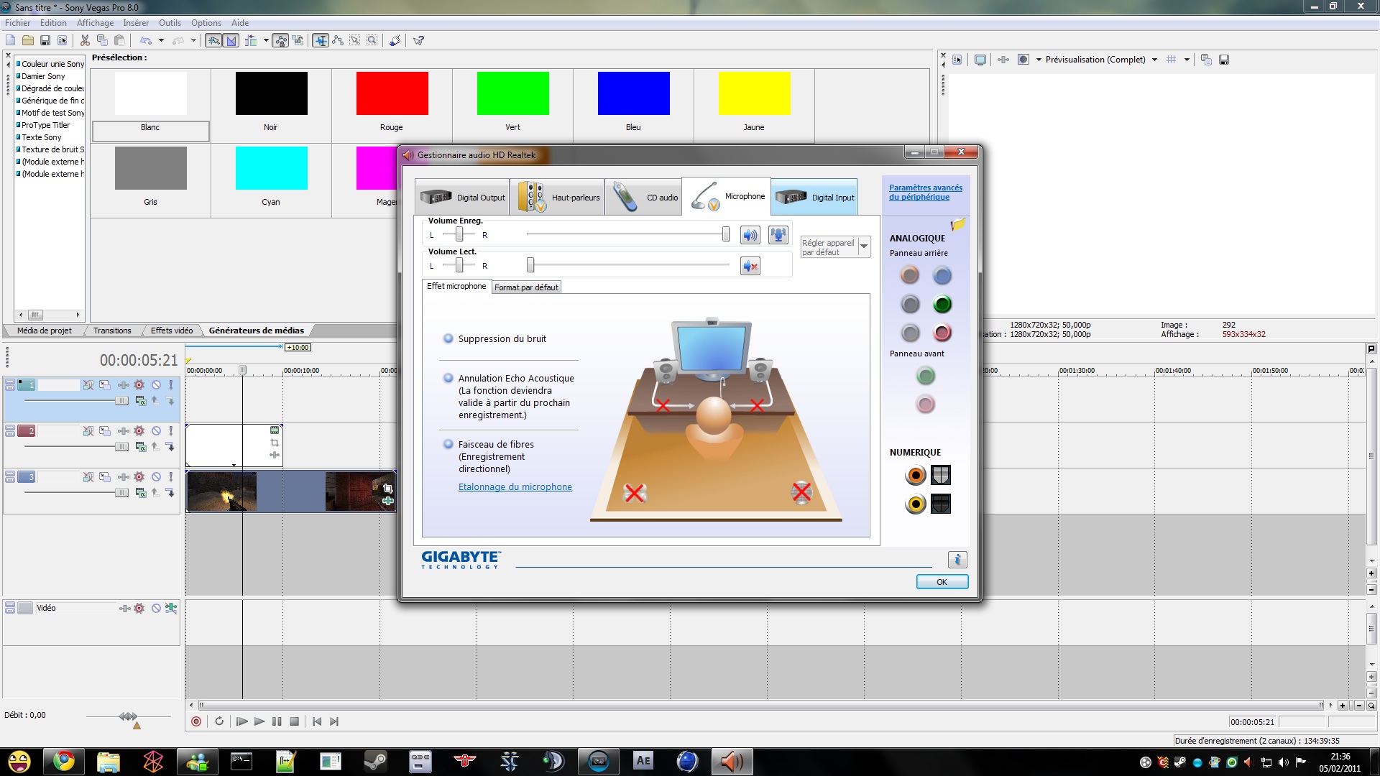Image resolution: width=1380 pixels, height=776 pixels.
Task: Click the timeline stop button
Action: click(294, 721)
